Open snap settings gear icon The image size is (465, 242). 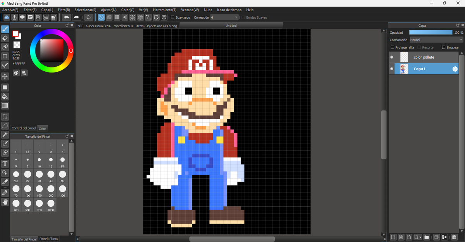[164, 17]
